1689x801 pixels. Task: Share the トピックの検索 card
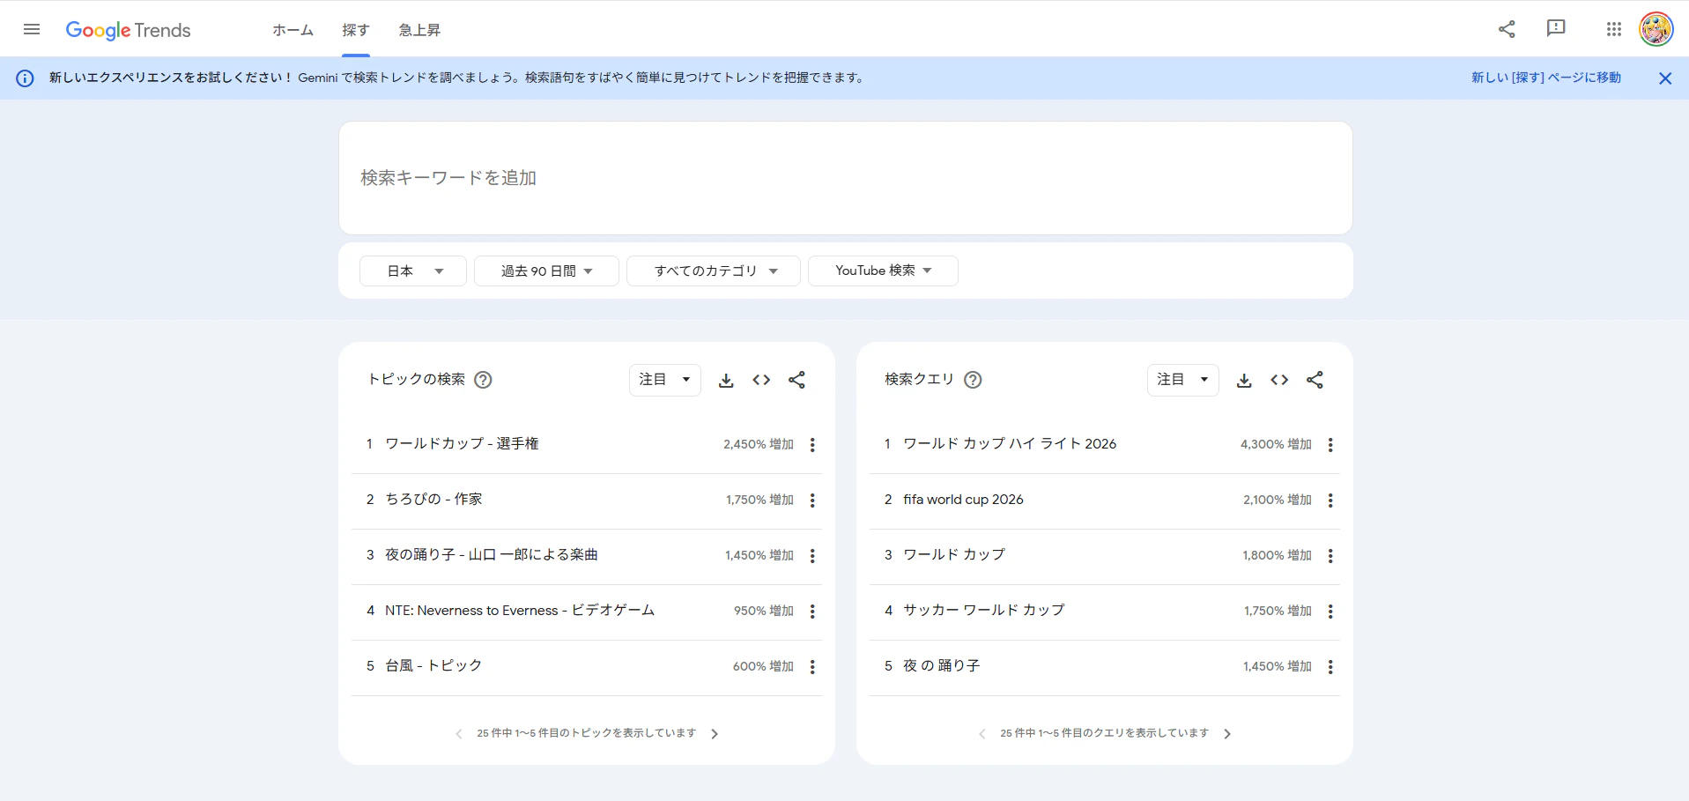[x=796, y=380]
